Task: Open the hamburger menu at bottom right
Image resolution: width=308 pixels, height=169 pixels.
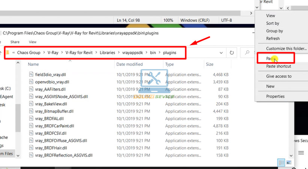Action: pyautogui.click(x=301, y=153)
